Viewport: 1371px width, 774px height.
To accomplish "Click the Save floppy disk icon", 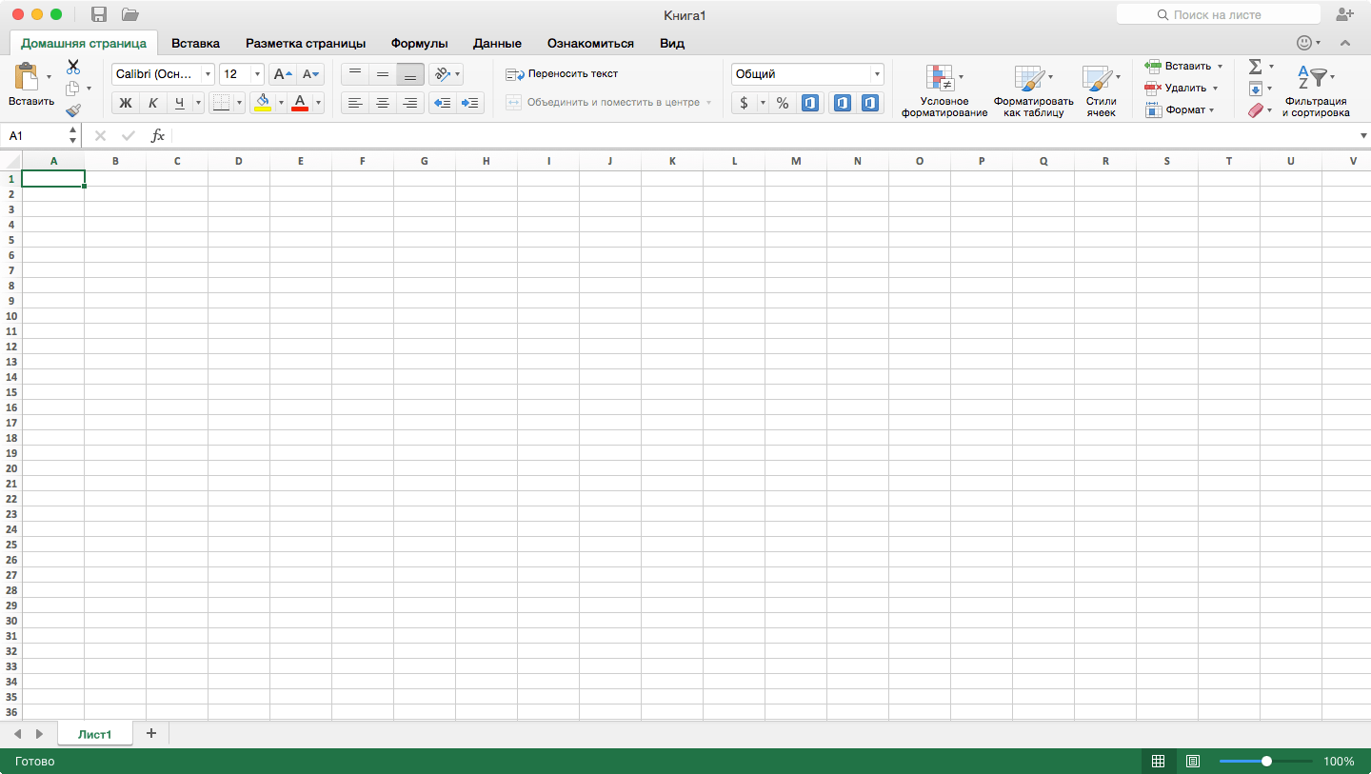I will click(x=99, y=14).
